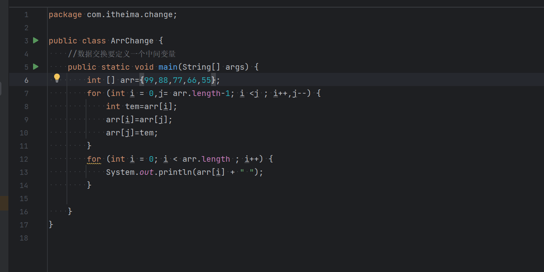This screenshot has width=544, height=272.
Task: Click the package name com.itheima.change
Action: [x=130, y=15]
